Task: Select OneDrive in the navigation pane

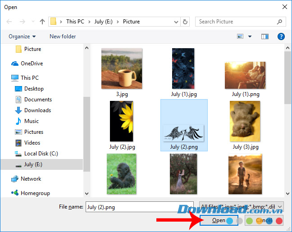Action: click(x=32, y=64)
